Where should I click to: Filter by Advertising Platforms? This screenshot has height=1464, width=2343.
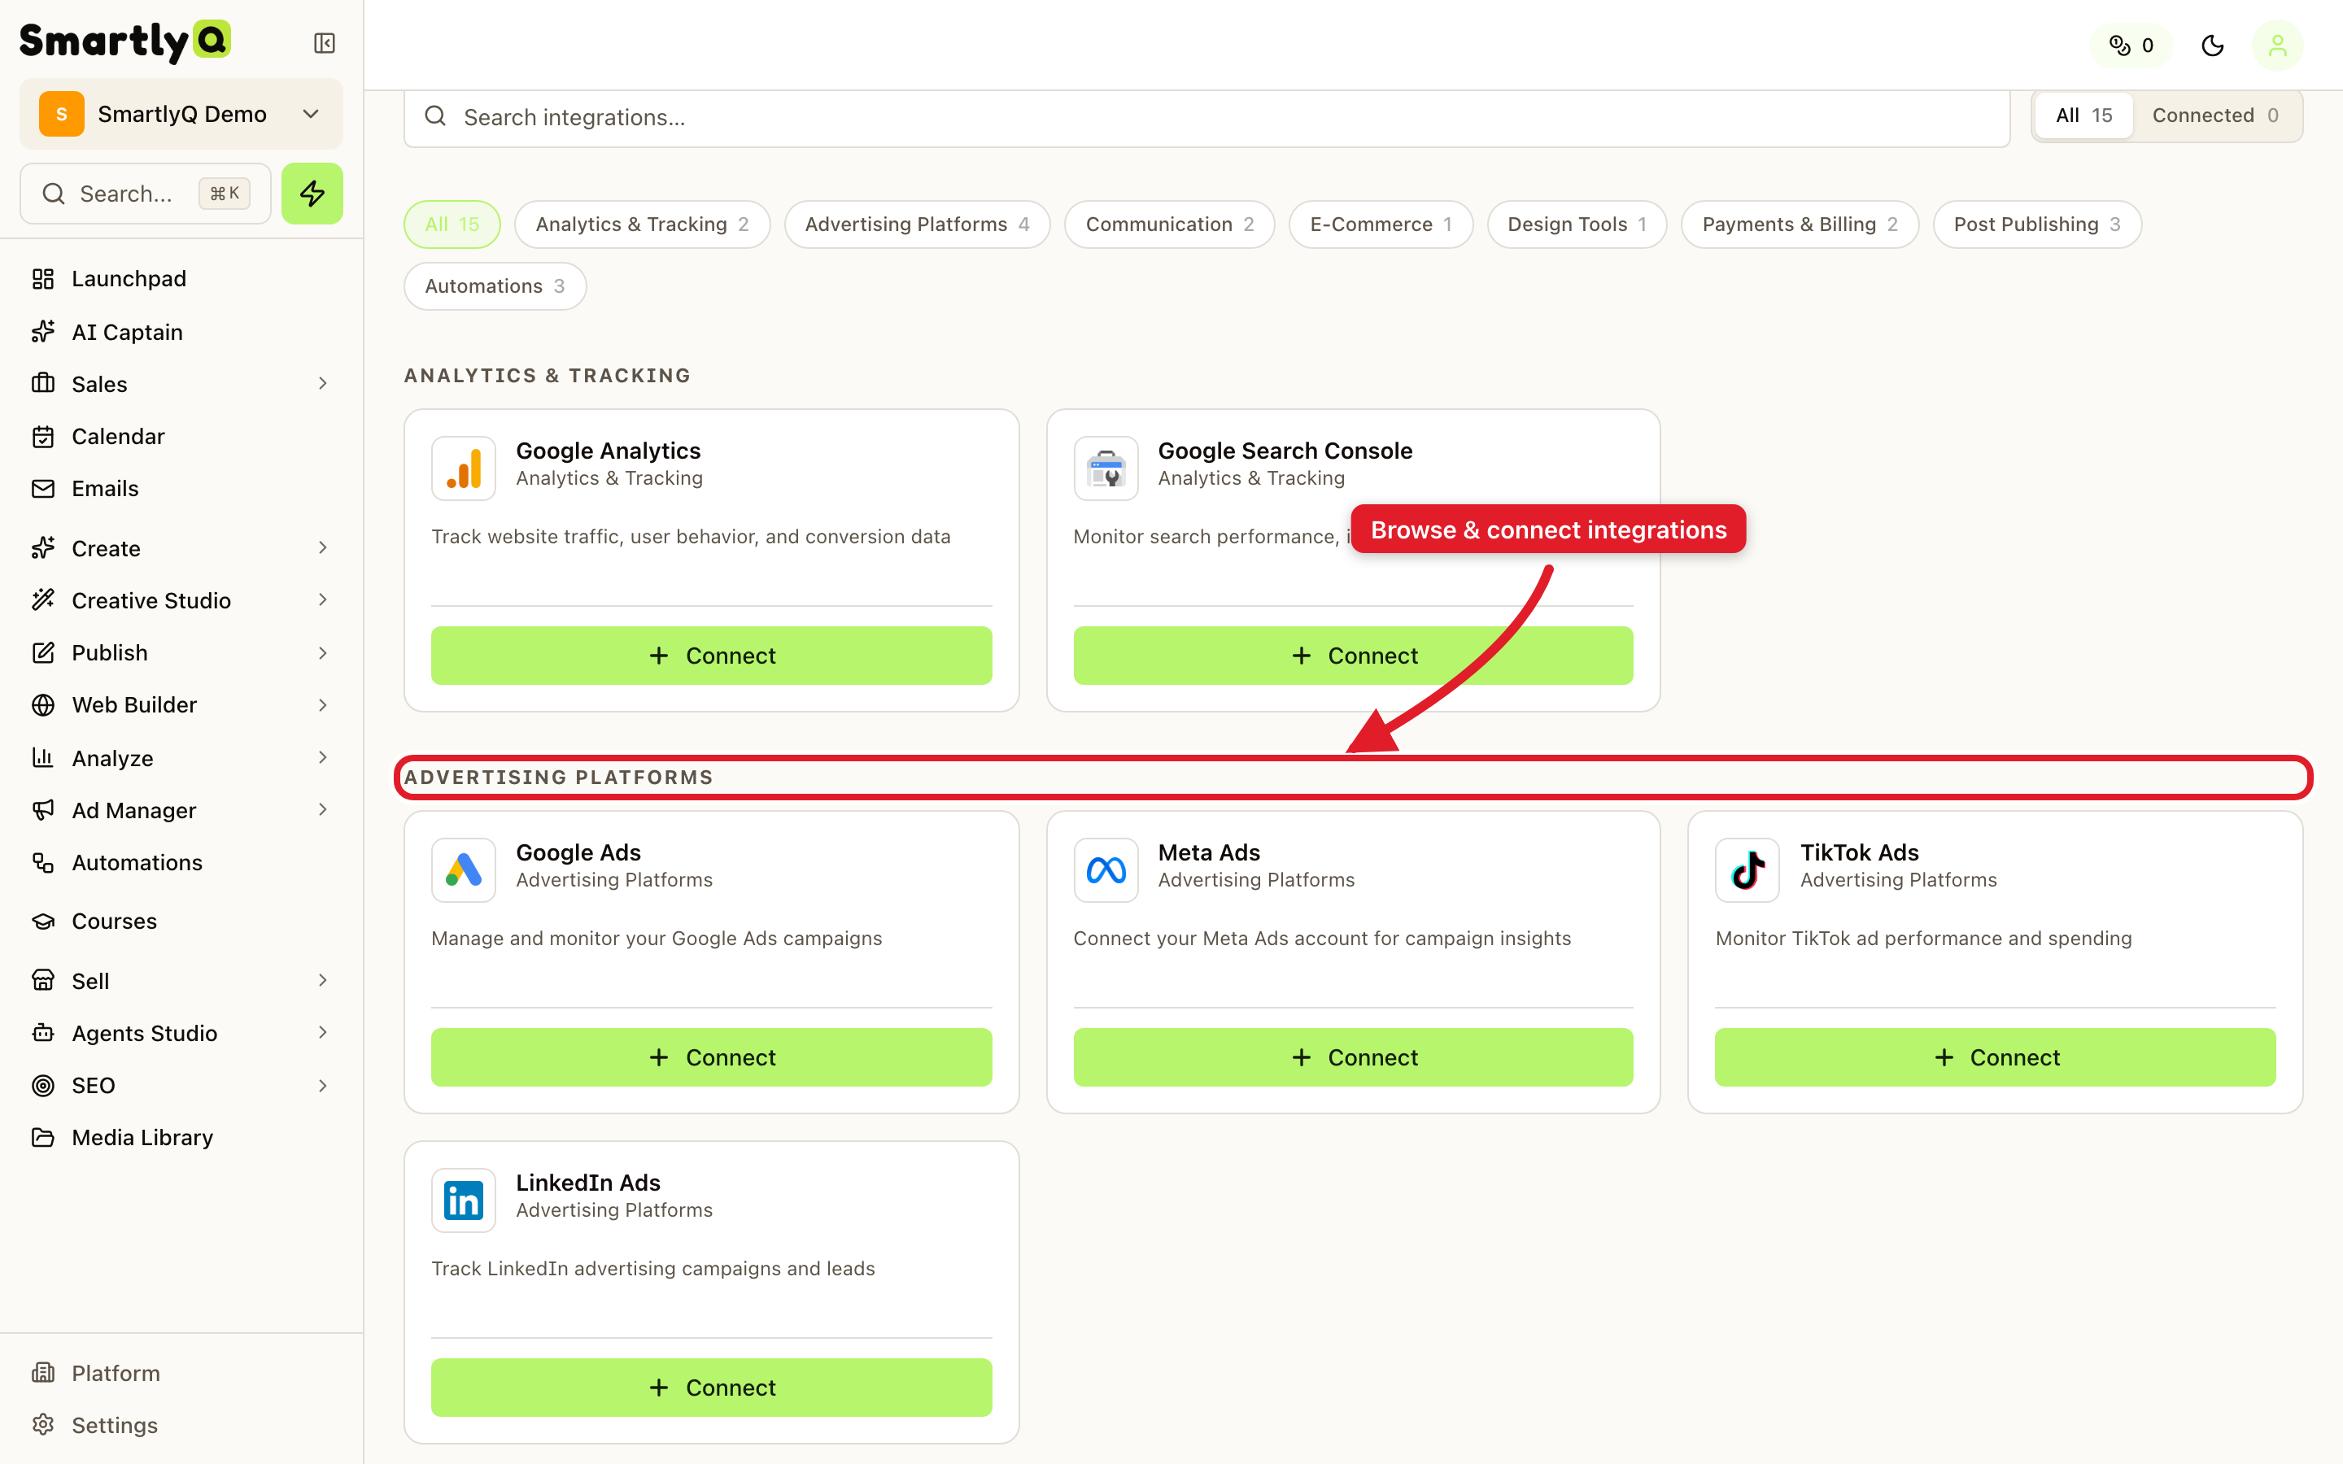917,224
